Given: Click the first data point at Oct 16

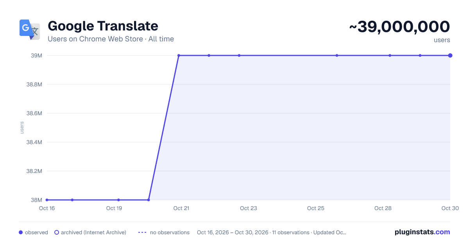Looking at the screenshot, I should tap(47, 200).
